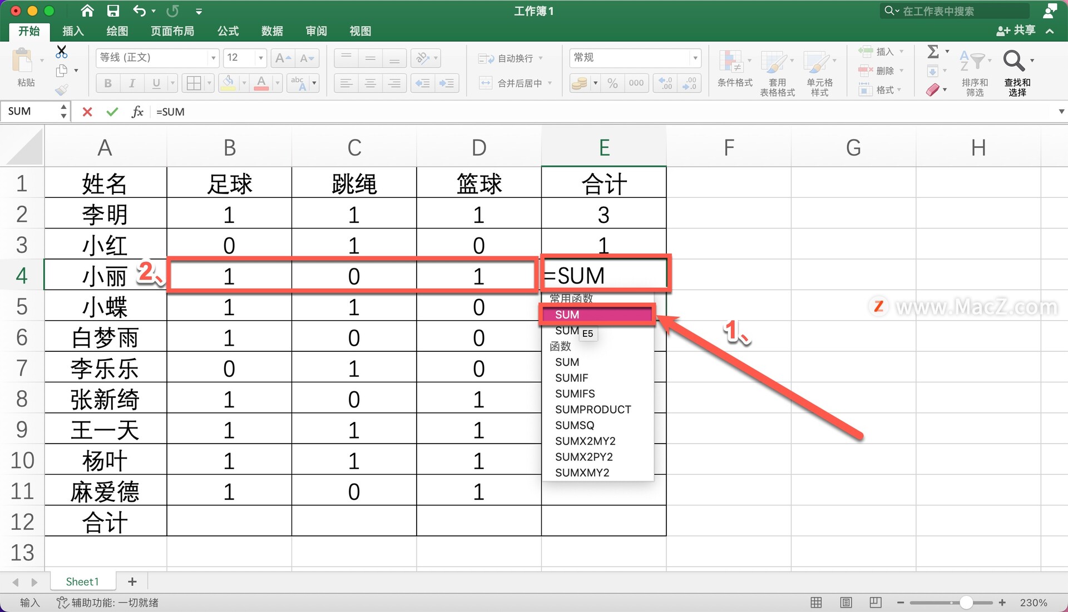Toggle center horizontal alignment
This screenshot has width=1068, height=612.
[370, 83]
